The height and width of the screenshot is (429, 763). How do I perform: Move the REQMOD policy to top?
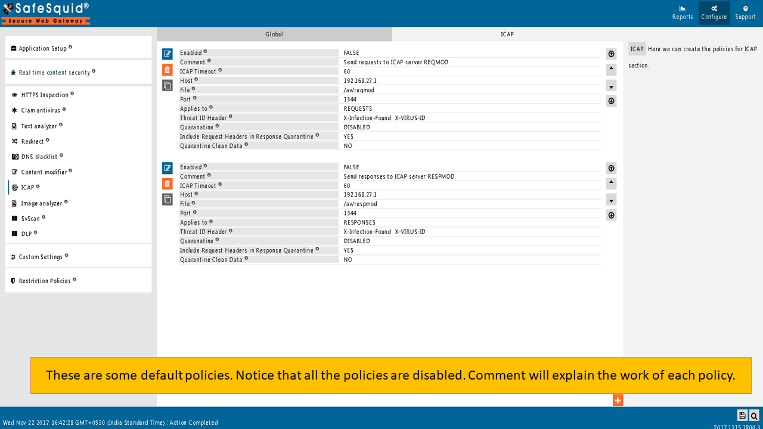click(611, 54)
